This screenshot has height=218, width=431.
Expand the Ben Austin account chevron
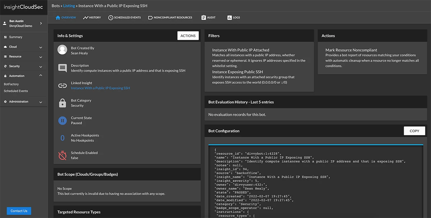click(41, 23)
